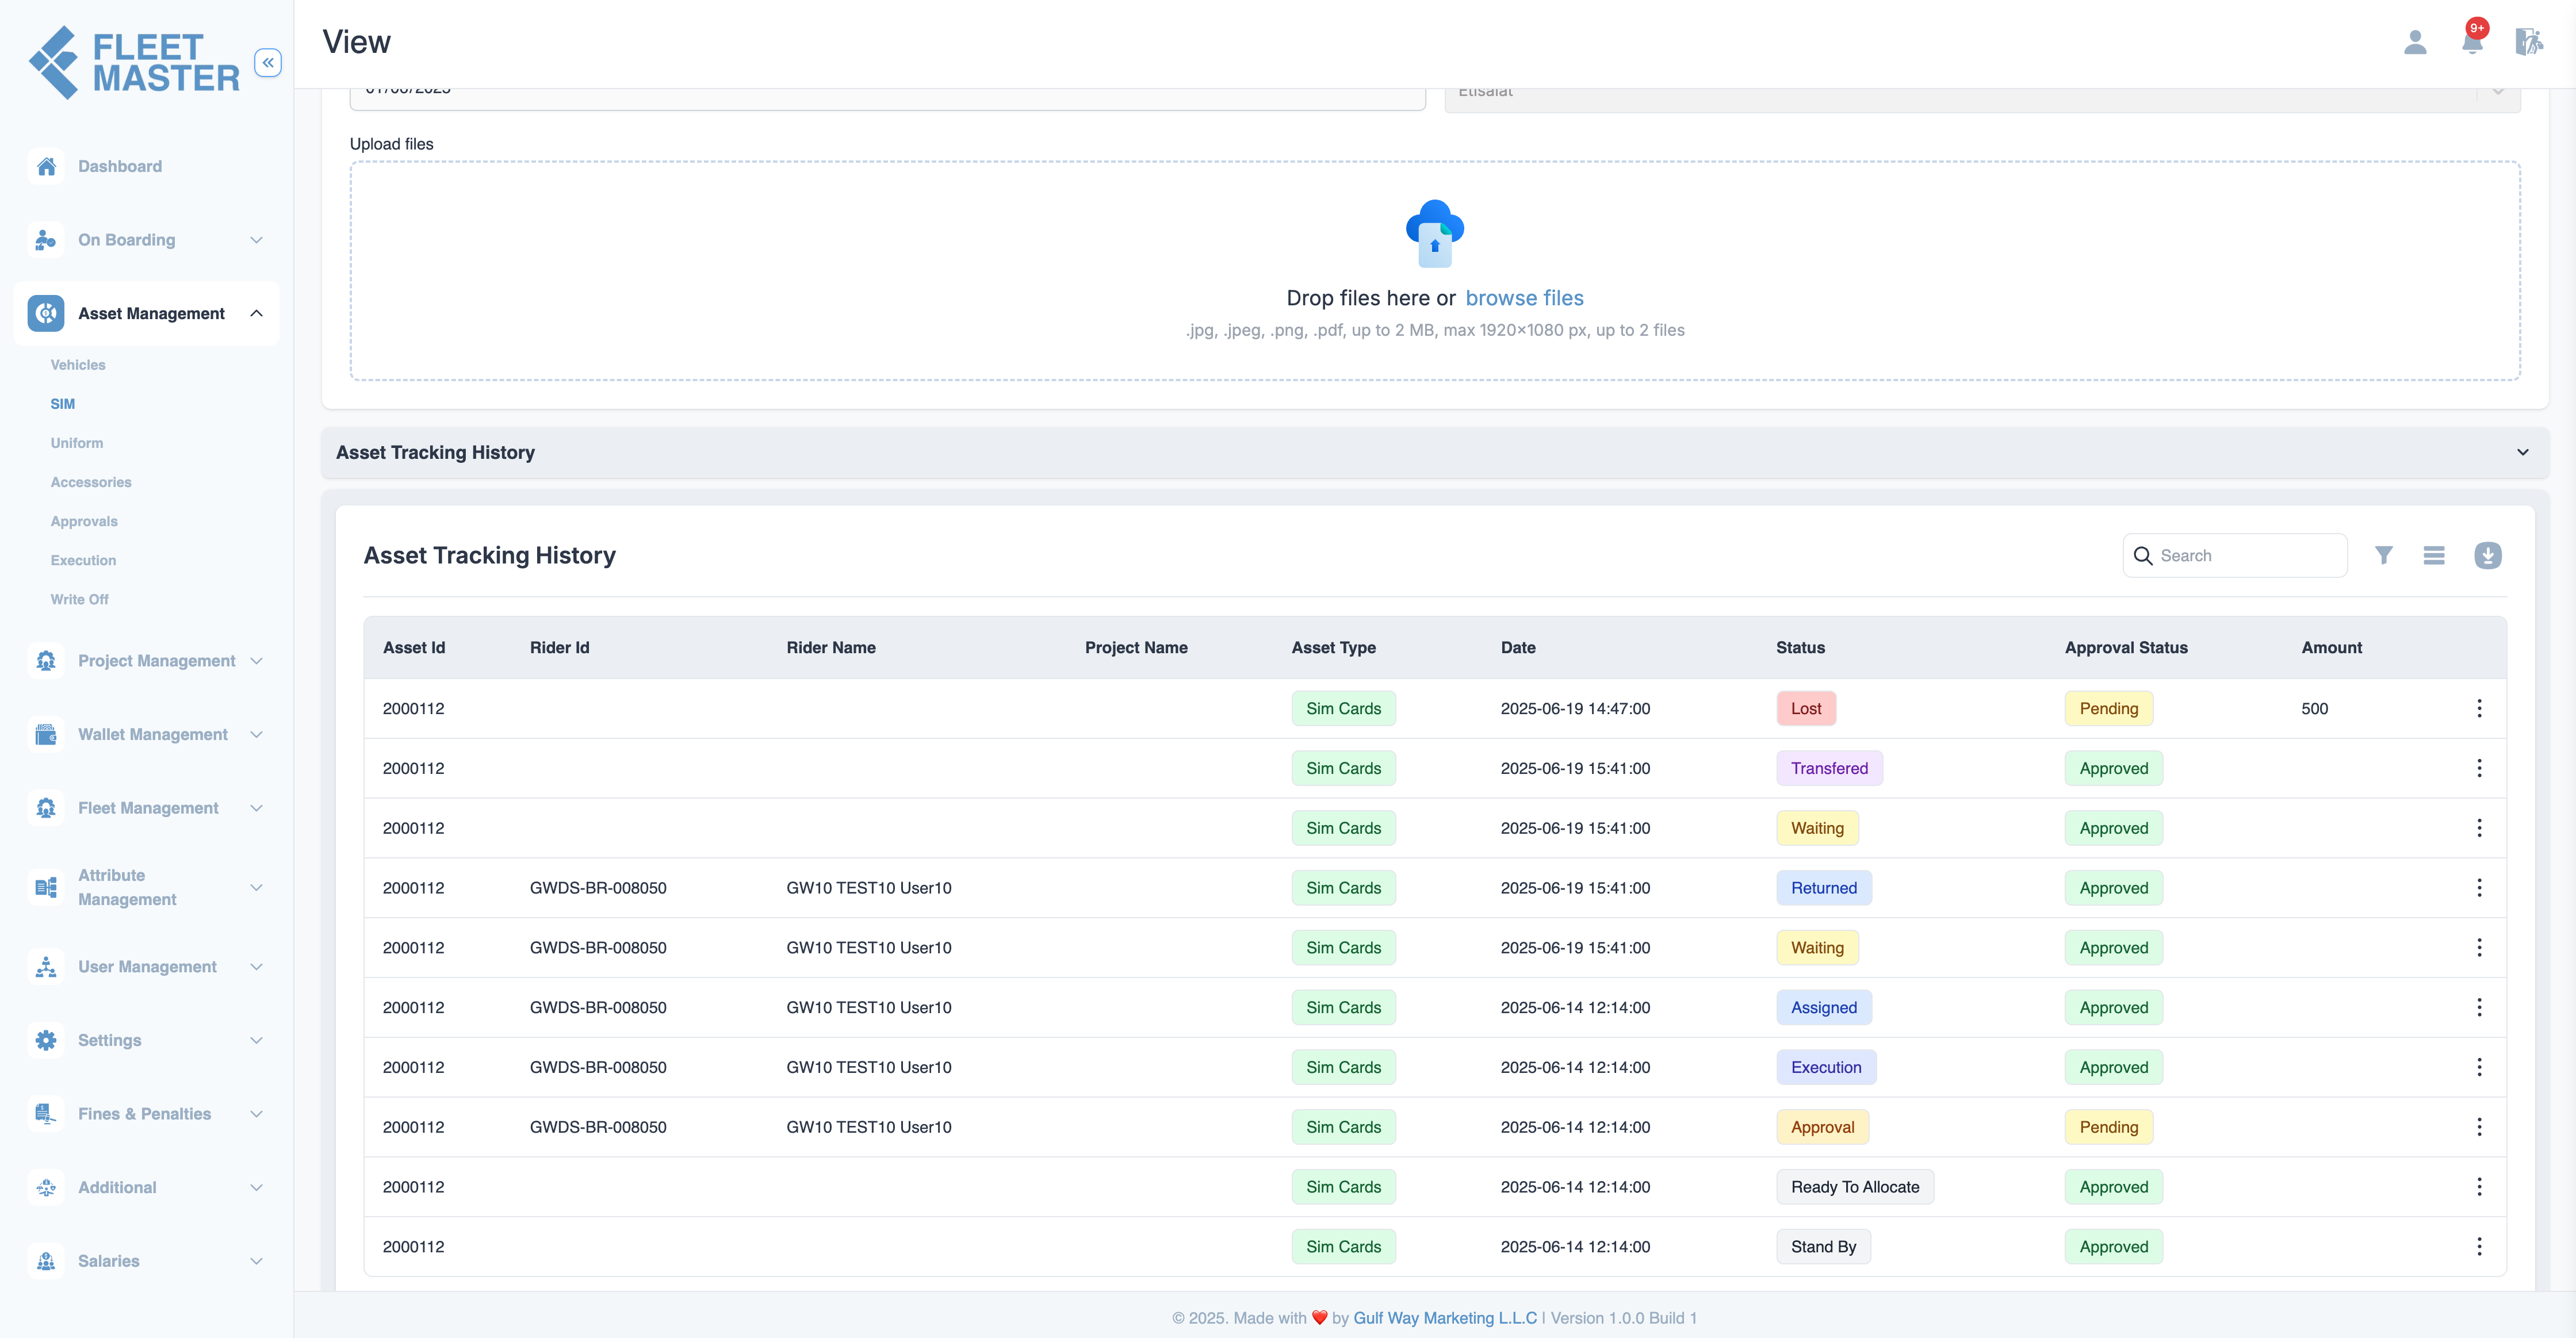
Task: Open the Vehicles submenu item
Action: click(x=78, y=365)
